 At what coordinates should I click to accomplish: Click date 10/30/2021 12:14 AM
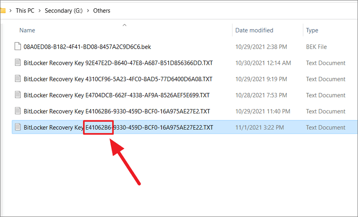[263, 63]
